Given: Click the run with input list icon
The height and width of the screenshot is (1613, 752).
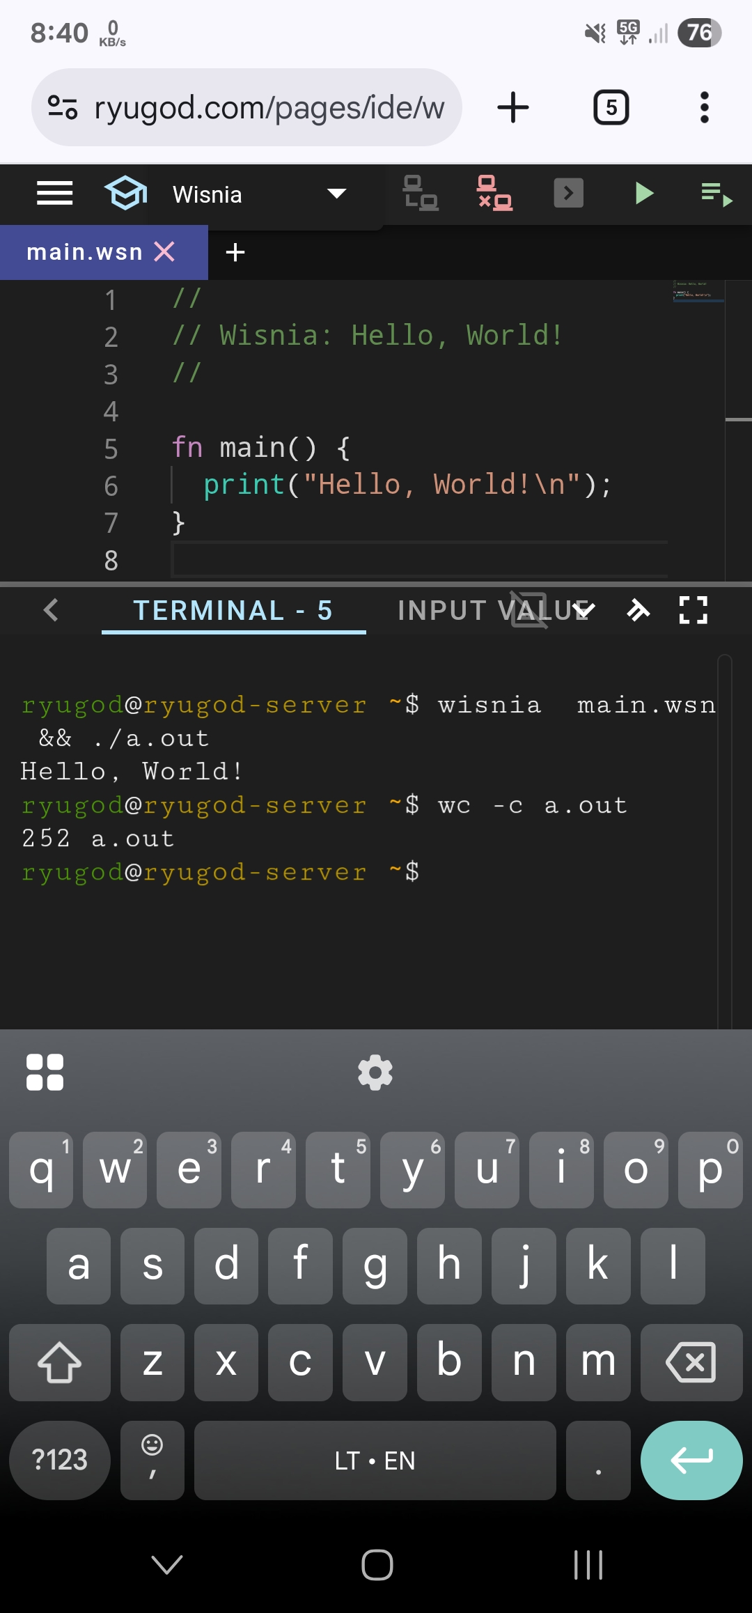Looking at the screenshot, I should [x=716, y=194].
